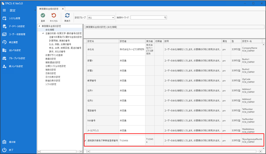Image resolution: width=266 pixels, height=154 pixels.
Task: Open ユーザー・役割管理 in the sidebar
Action: click(17, 34)
